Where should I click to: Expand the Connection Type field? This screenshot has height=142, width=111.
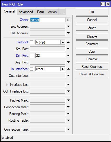(68, 129)
